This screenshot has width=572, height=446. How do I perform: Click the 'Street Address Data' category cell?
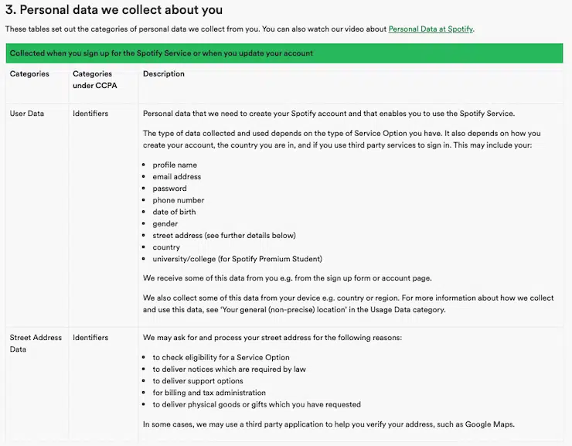coord(36,343)
